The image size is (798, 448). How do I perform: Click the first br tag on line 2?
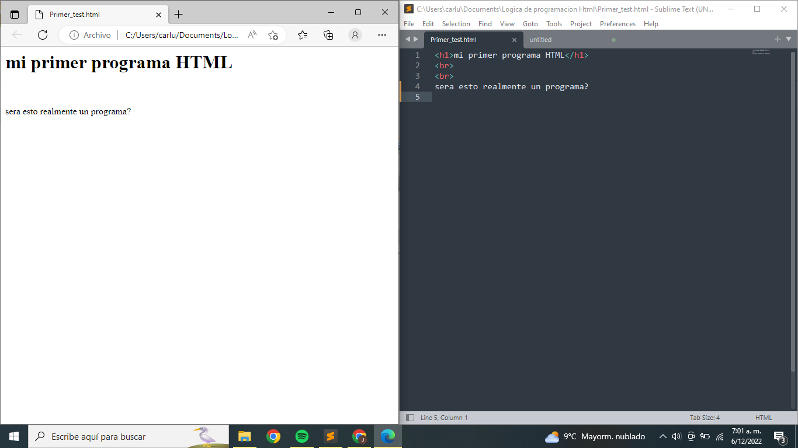444,65
